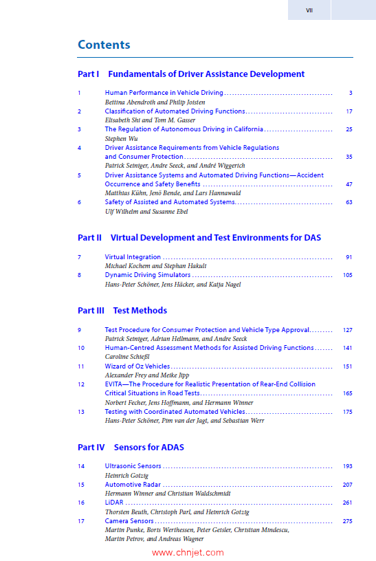Click authors Matthias Kühn, Jenö Bende, Lars Hannawald
The image size is (376, 561).
point(173,193)
